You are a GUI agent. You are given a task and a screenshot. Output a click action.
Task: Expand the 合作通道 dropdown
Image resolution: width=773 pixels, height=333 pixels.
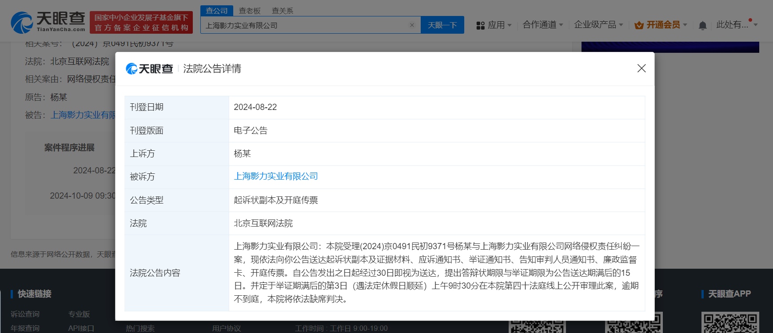coord(543,25)
